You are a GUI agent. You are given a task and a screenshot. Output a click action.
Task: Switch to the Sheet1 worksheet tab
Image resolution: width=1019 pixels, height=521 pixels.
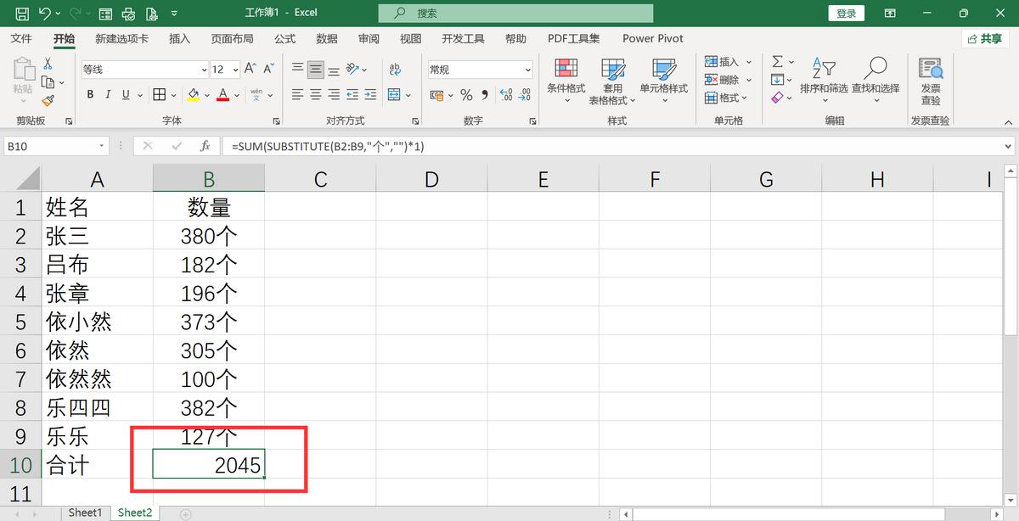[x=85, y=512]
